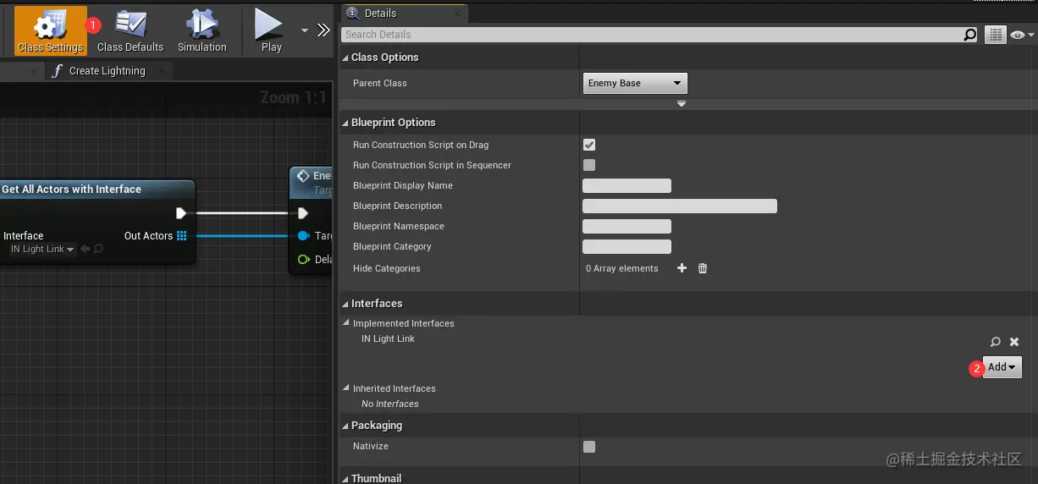
Task: Open the Play options dropdown arrow
Action: [305, 30]
